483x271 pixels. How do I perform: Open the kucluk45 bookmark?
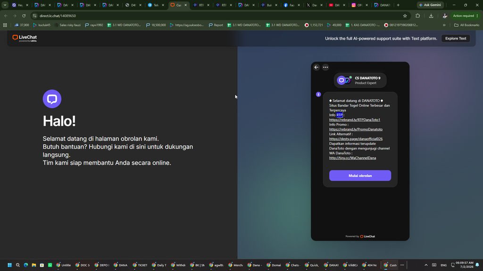point(42,25)
